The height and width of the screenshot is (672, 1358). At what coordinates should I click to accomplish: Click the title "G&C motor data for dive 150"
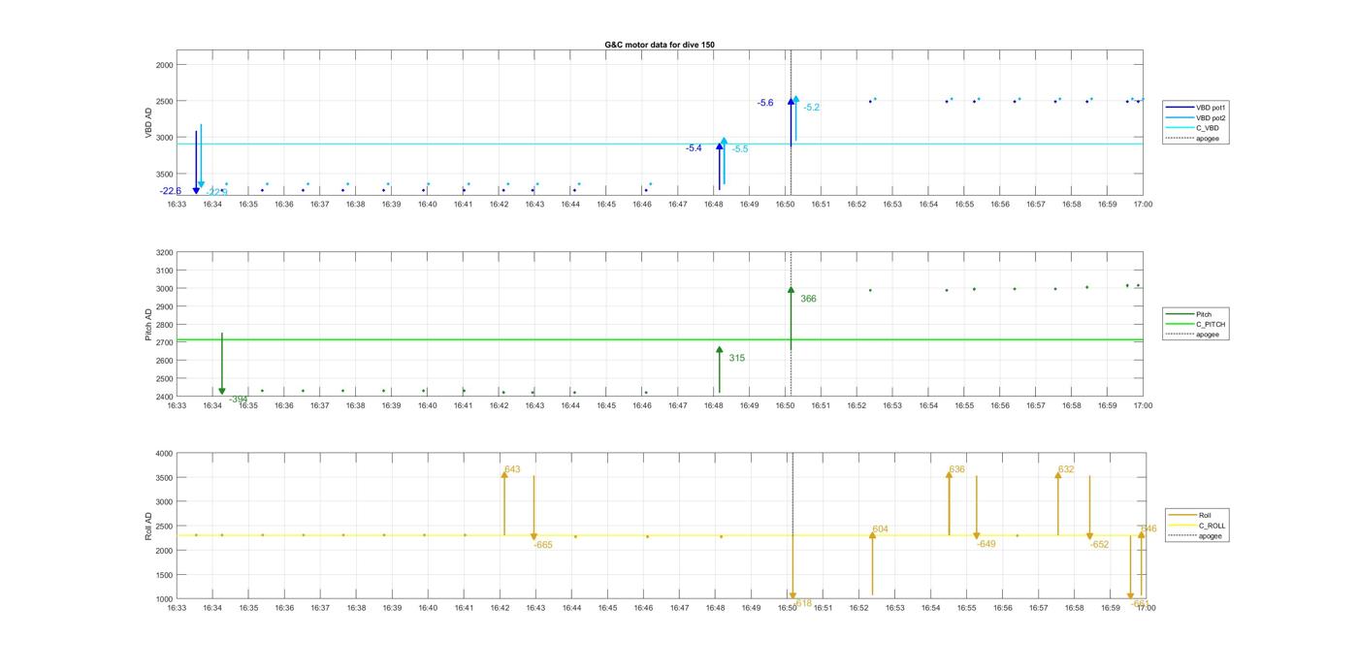(660, 45)
